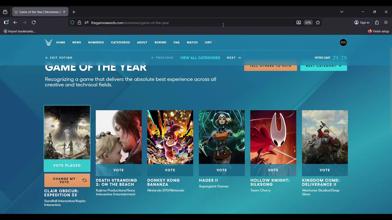Vote for Donkey Kong Bananza
Viewport: 392px width, 220px height.
[170, 170]
